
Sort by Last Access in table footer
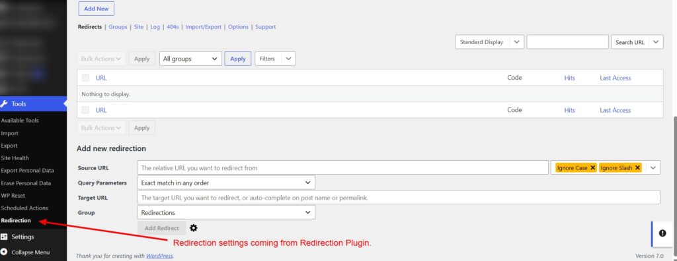pos(616,110)
